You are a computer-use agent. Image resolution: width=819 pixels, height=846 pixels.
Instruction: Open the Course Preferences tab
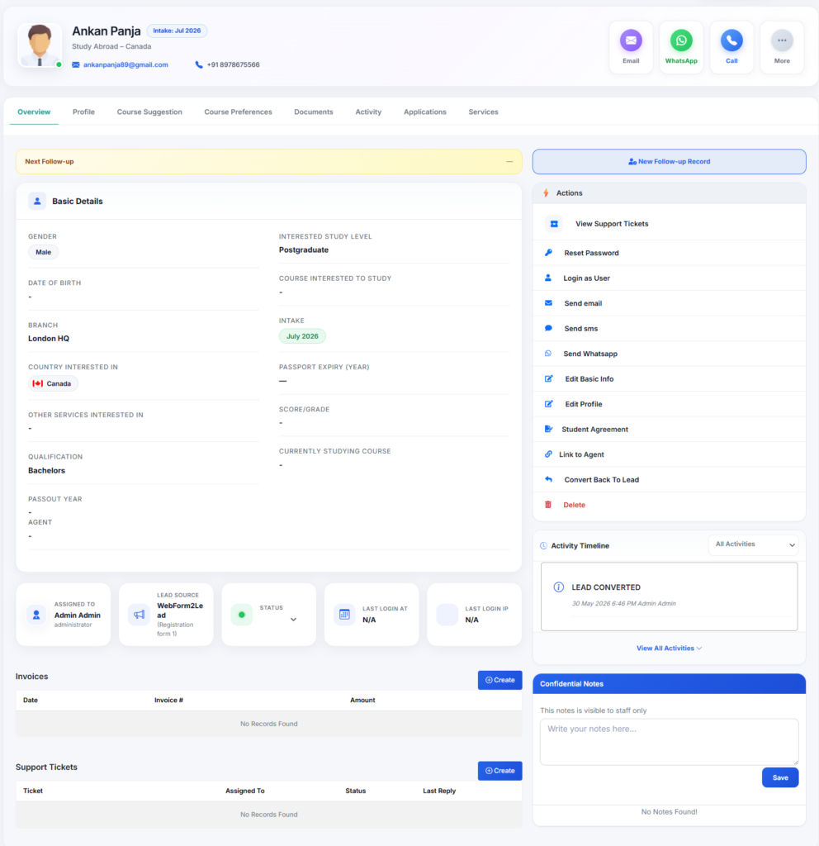pos(238,112)
